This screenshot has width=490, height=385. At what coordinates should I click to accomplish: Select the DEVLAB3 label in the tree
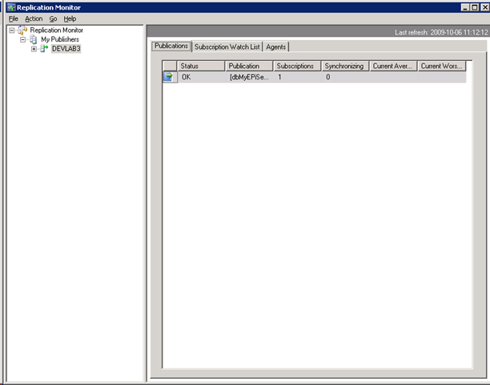click(66, 49)
